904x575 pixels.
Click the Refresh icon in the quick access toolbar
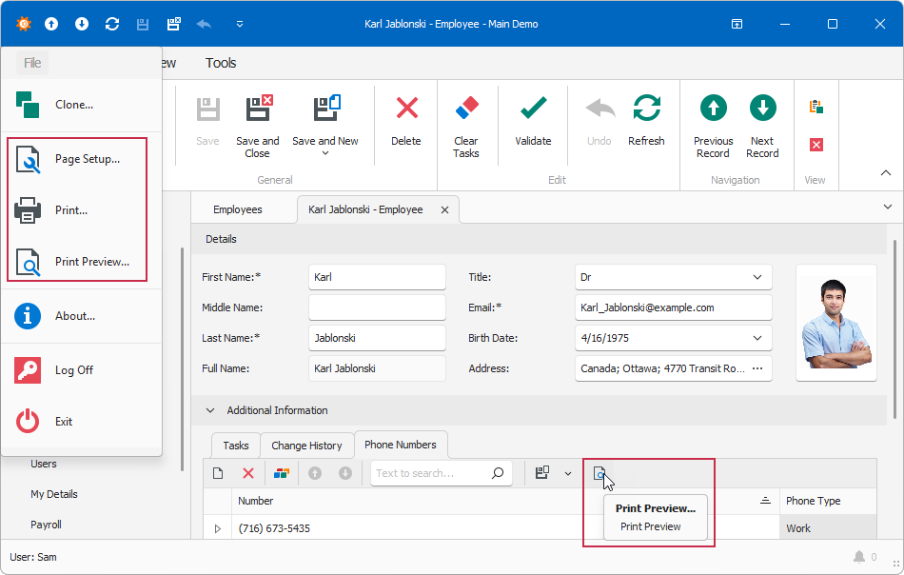click(x=111, y=24)
